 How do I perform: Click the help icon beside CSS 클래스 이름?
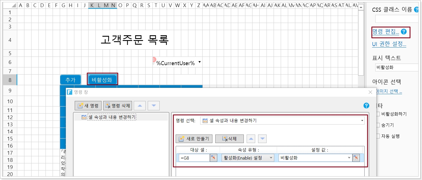pyautogui.click(x=417, y=10)
